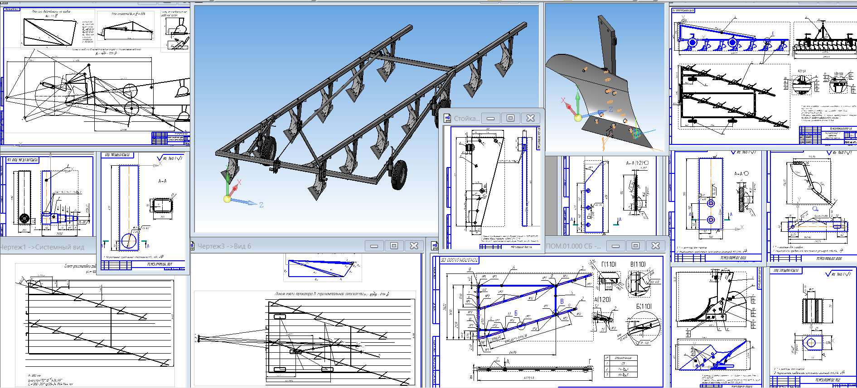Maximize the Чертеж3 -> Вид 6 window
The image size is (857, 388).
(394, 246)
